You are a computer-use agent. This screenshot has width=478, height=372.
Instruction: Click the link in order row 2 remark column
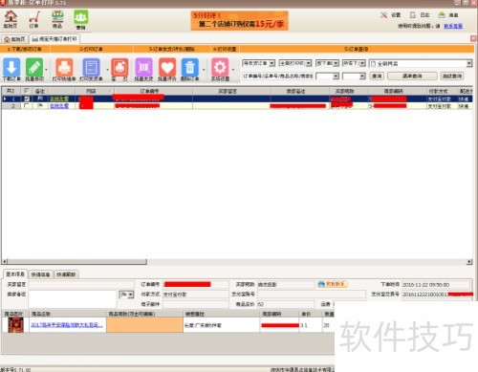pyautogui.click(x=59, y=106)
